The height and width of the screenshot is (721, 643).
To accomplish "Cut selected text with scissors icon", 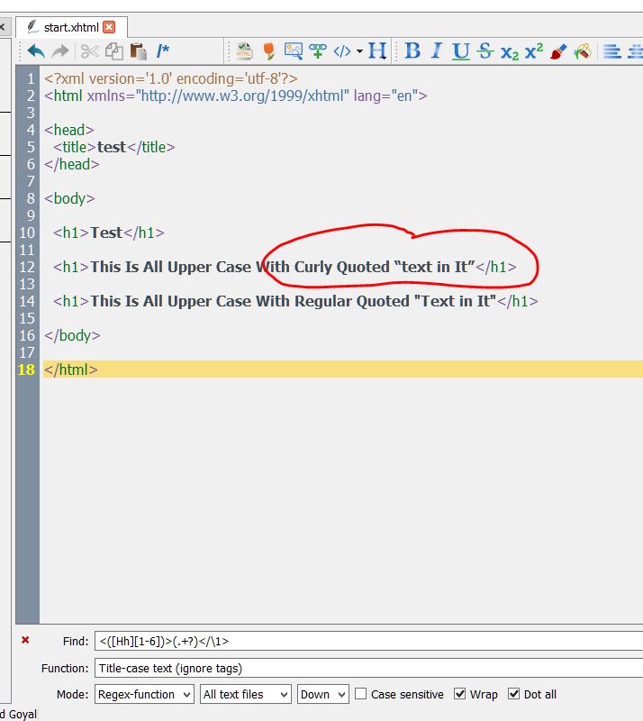I will 89,51.
